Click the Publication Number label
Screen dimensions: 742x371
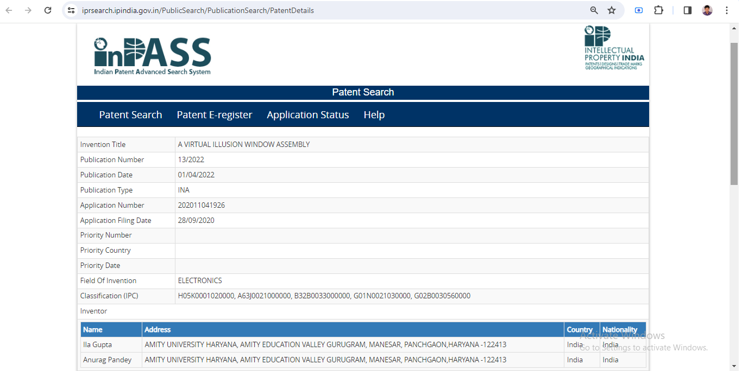point(112,159)
